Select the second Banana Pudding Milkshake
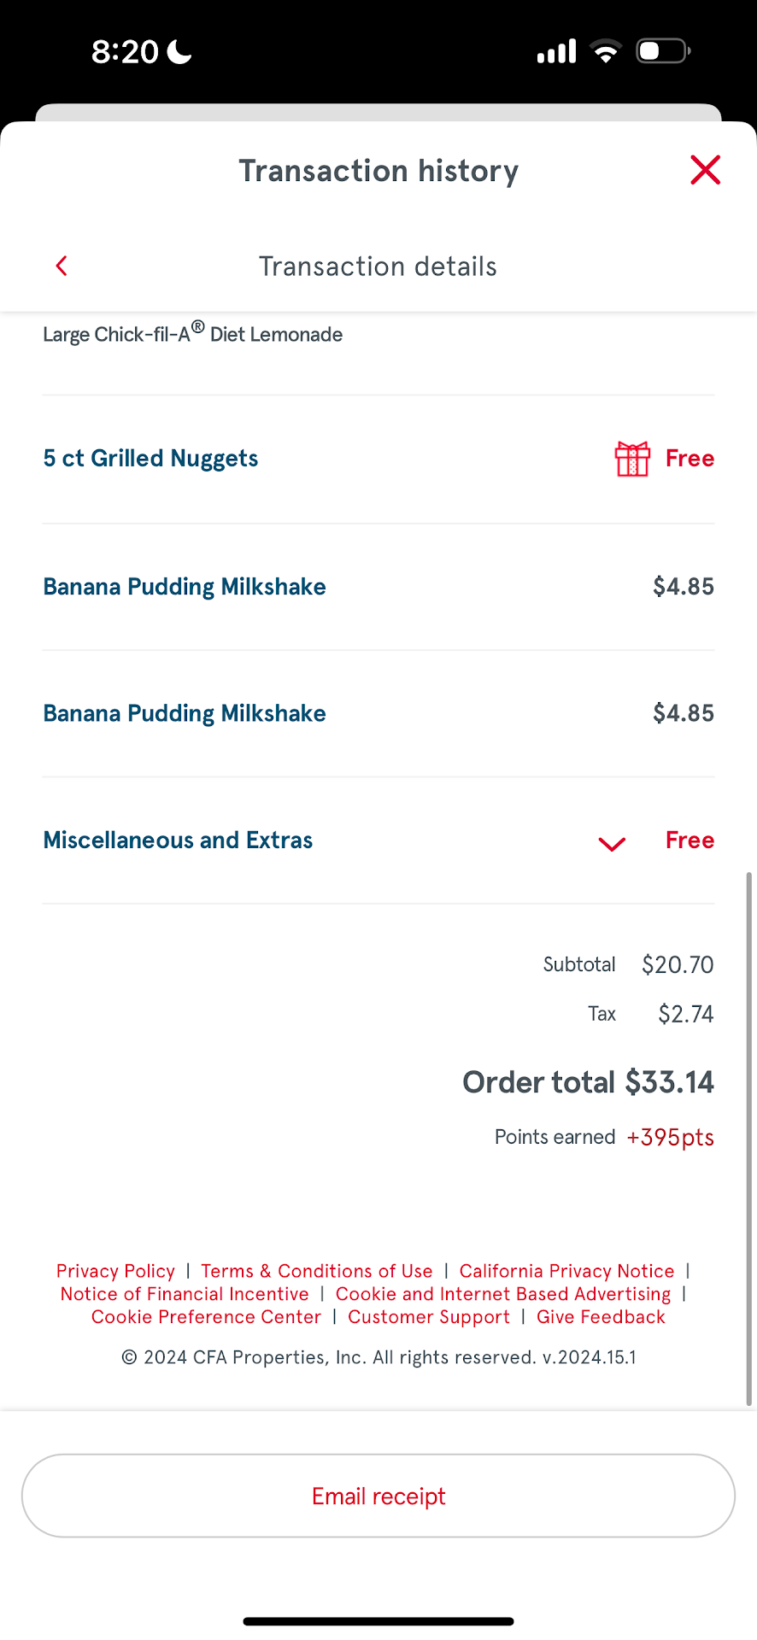757x1640 pixels. click(x=185, y=713)
